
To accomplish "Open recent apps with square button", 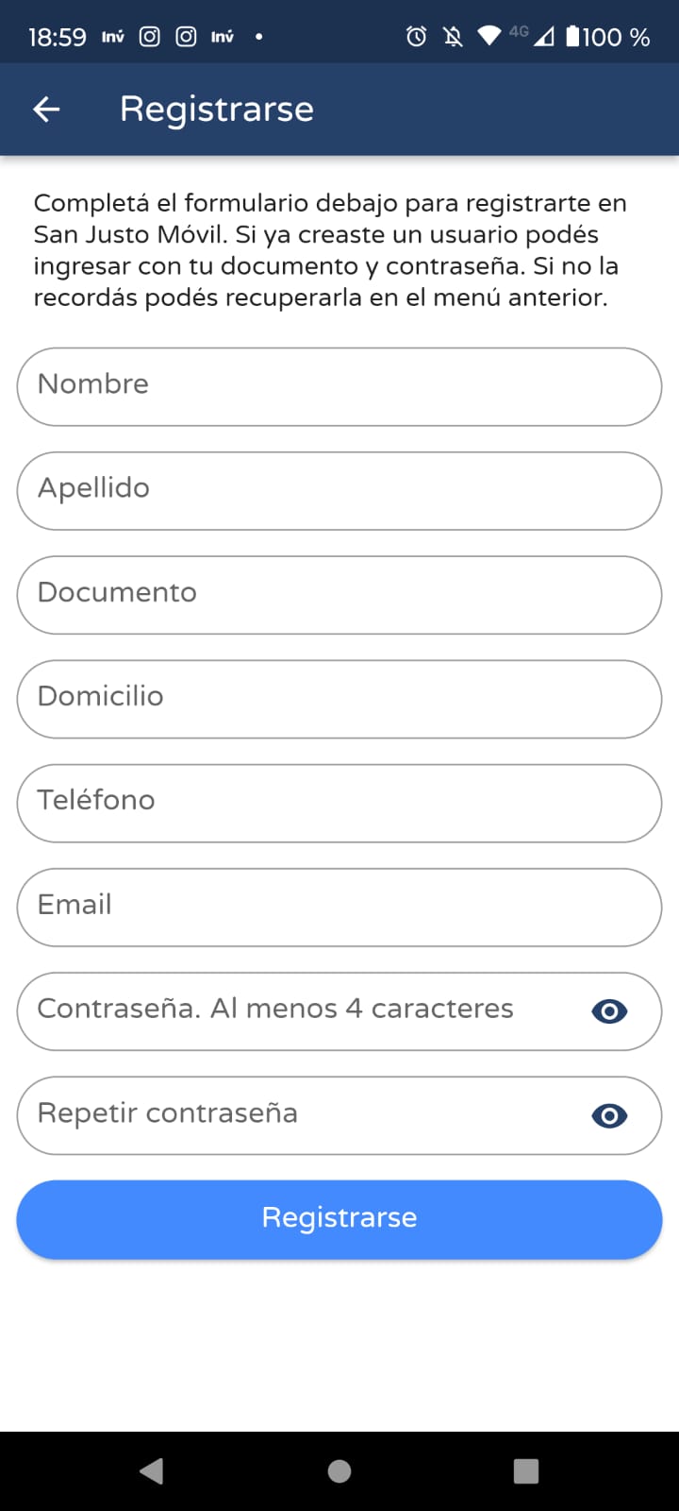I will (526, 1470).
